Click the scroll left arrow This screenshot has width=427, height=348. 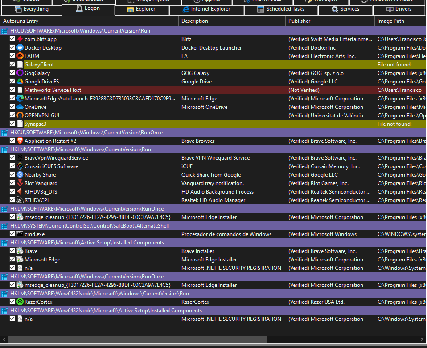[4, 339]
